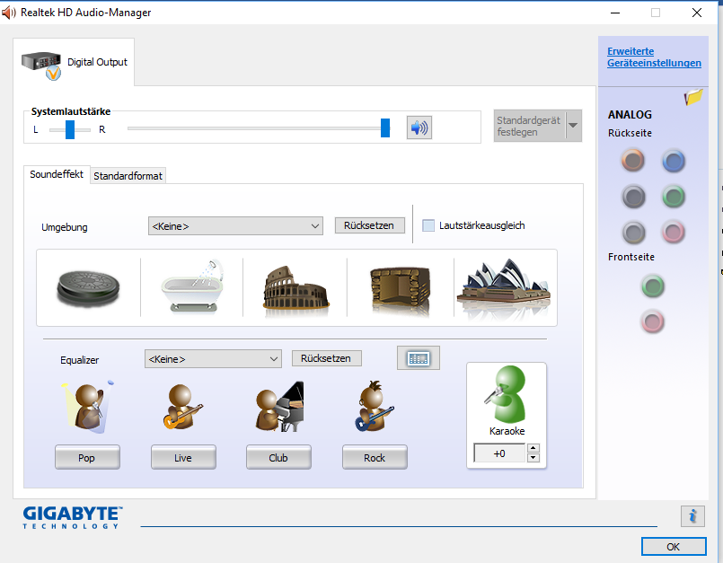The height and width of the screenshot is (563, 723).
Task: Click the Karaoke +0 value field
Action: click(499, 453)
